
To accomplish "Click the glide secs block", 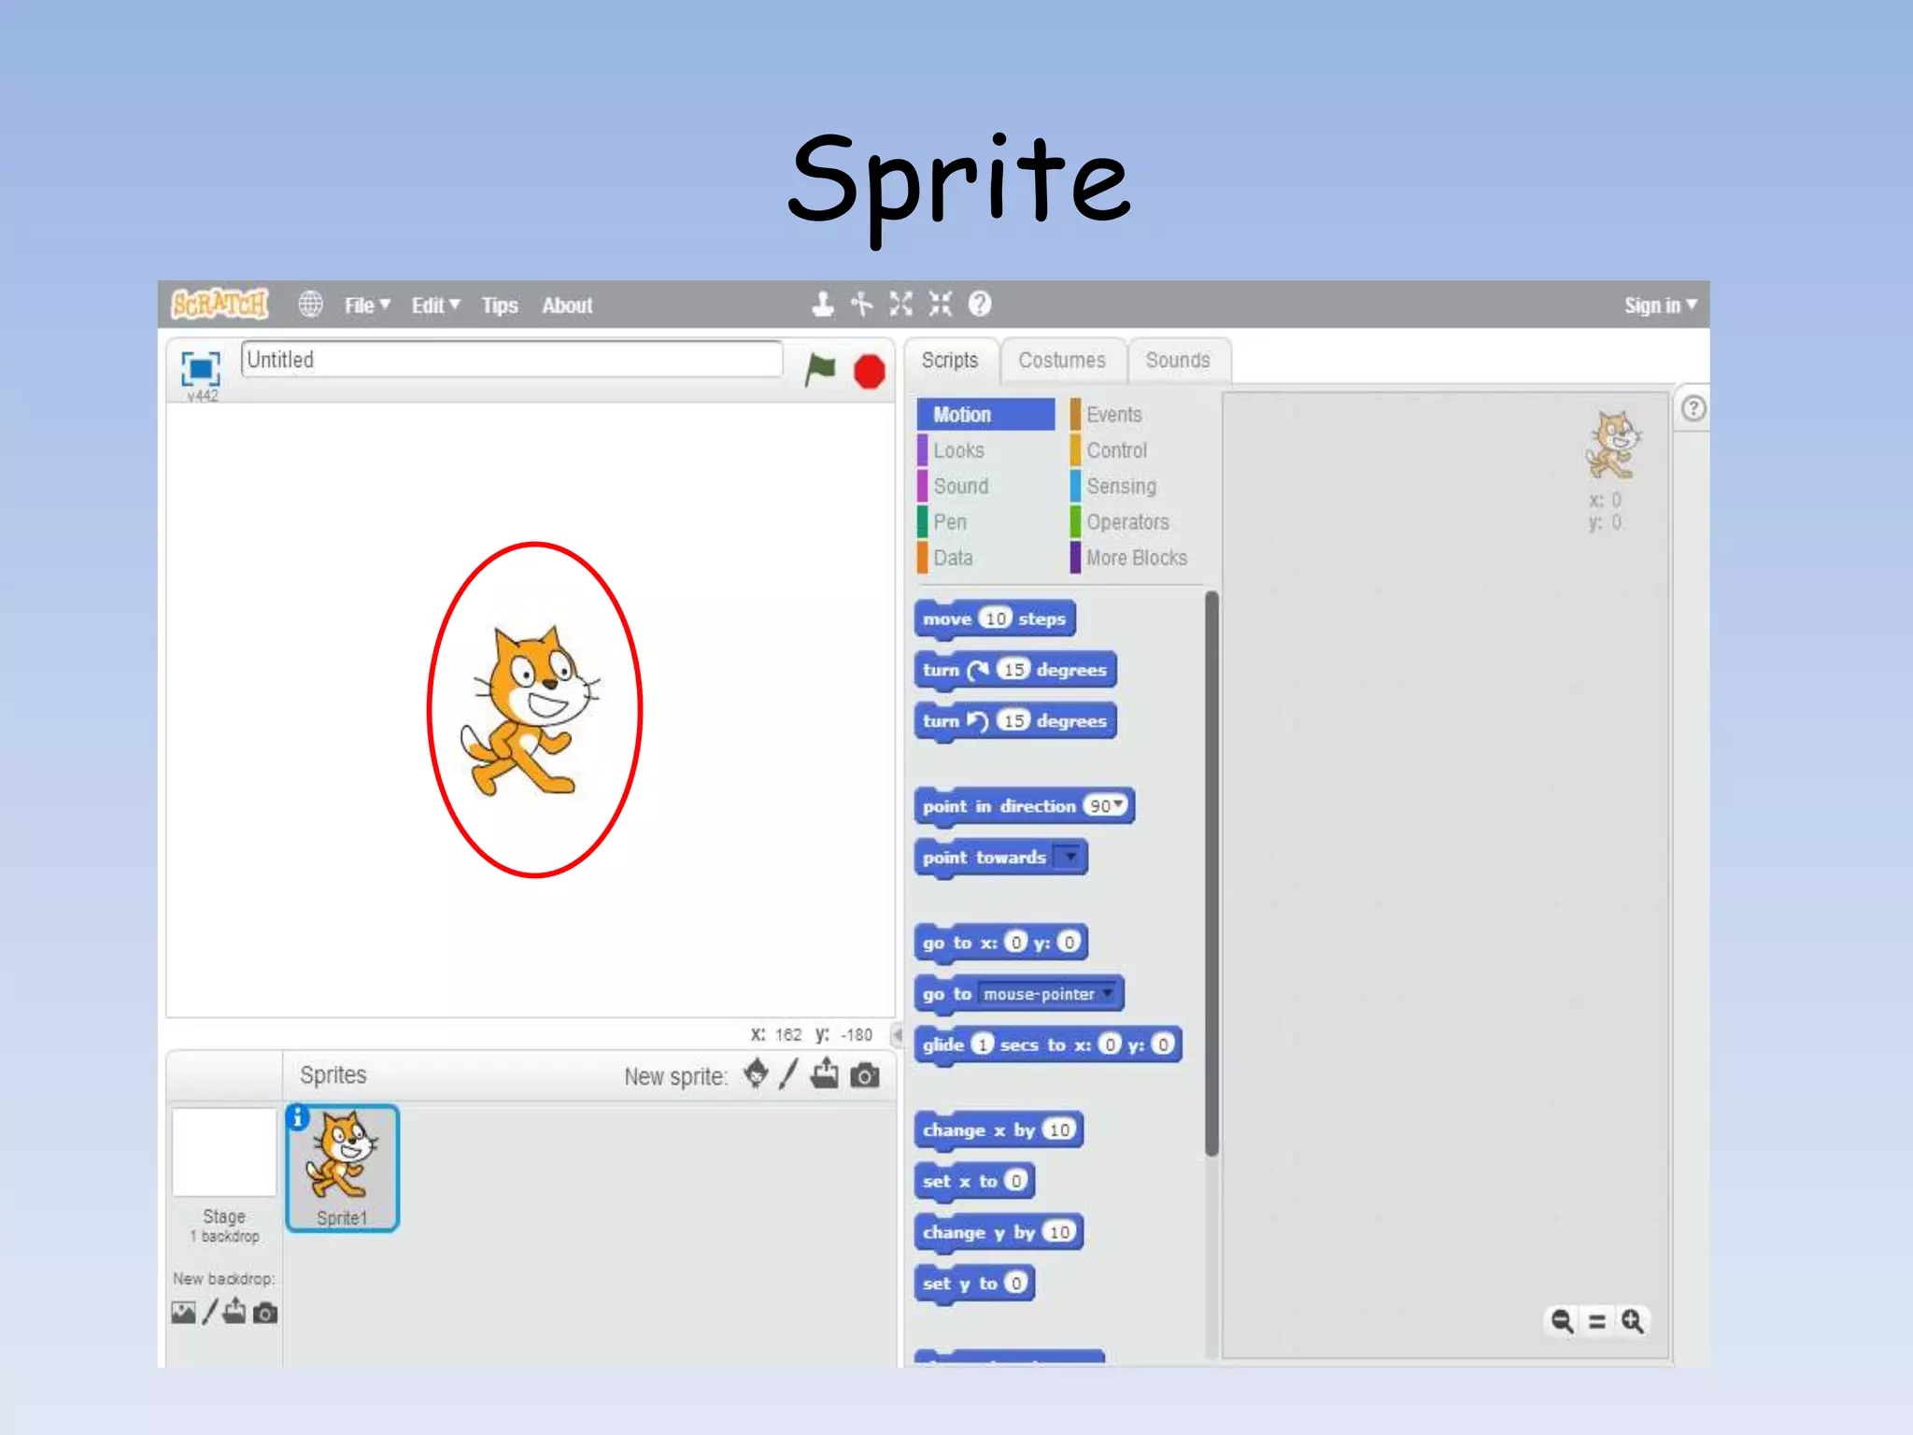I will click(1049, 1044).
